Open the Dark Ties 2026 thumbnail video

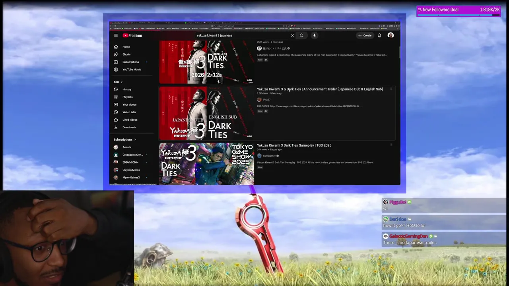(206, 62)
